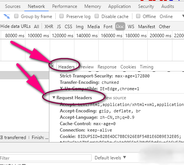Image resolution: width=184 pixels, height=165 pixels.
Task: Open the Default levels dropdown
Action: coord(110,158)
